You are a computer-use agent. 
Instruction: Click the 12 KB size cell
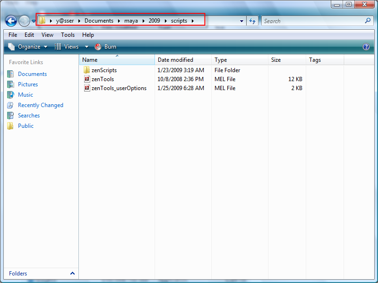click(x=295, y=79)
